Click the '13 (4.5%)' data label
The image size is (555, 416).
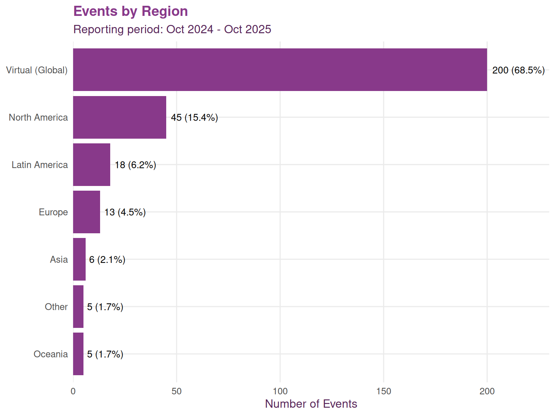click(125, 212)
